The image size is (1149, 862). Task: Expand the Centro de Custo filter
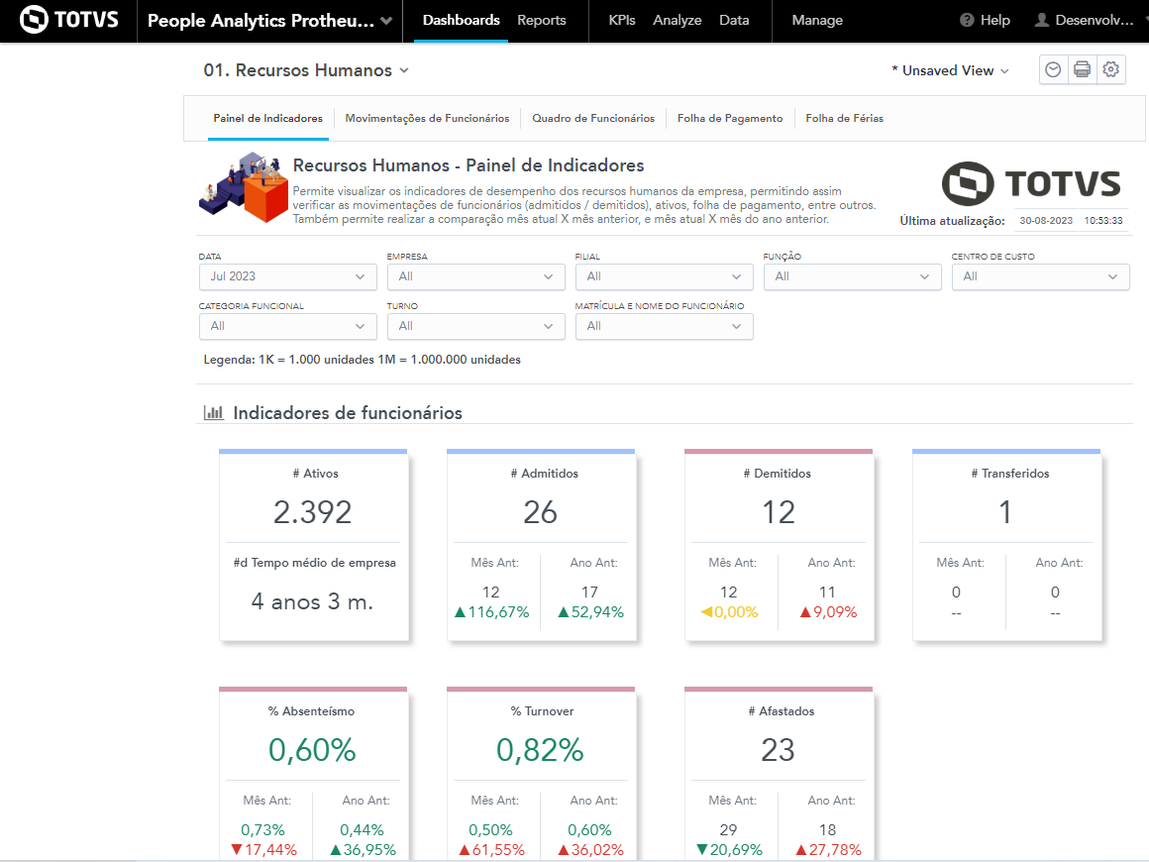[1040, 276]
